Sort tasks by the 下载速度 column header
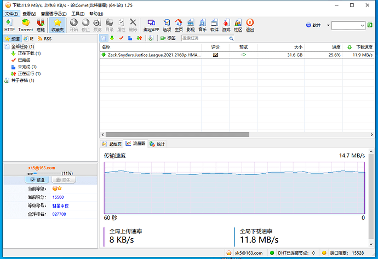 click(358, 47)
